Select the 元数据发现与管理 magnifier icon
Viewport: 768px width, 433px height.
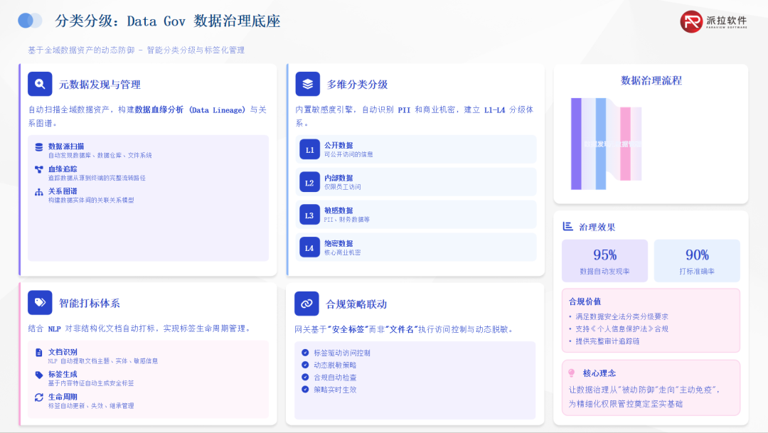(x=39, y=83)
